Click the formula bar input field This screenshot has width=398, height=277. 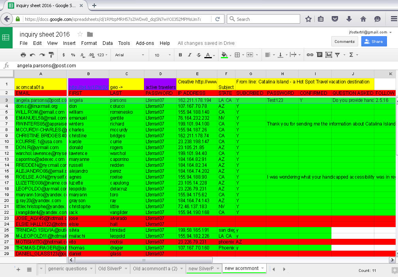click(197, 66)
